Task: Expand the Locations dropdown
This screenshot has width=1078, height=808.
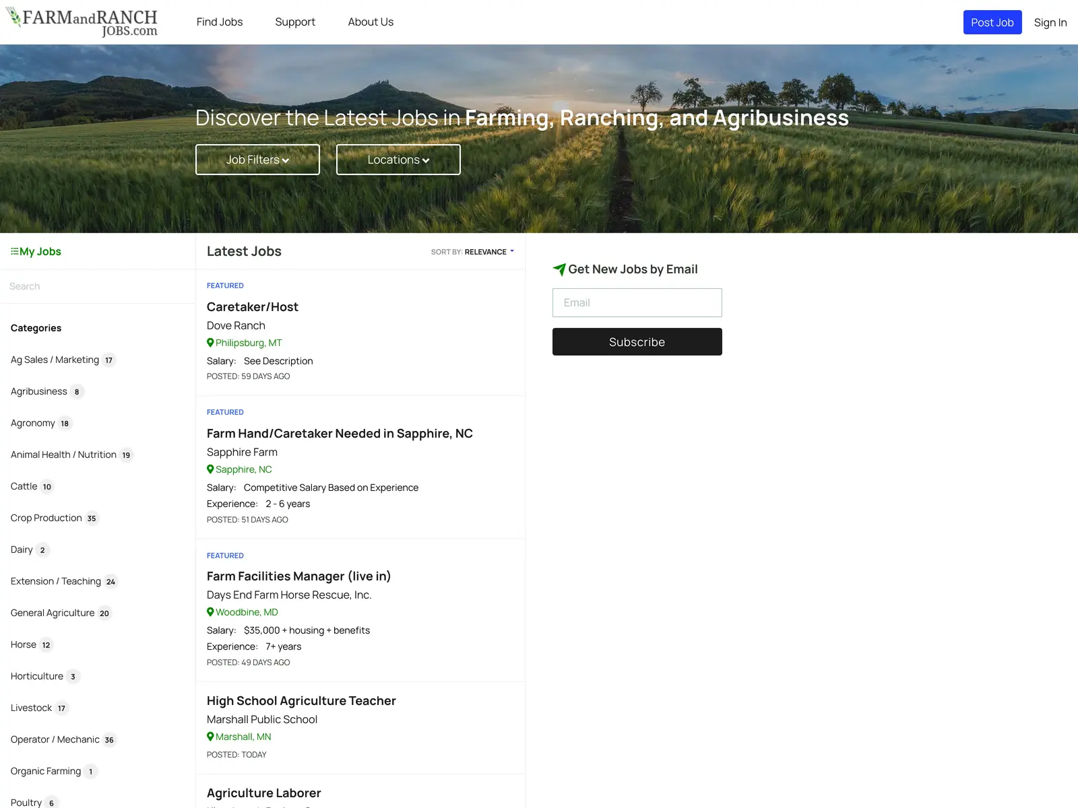Action: pyautogui.click(x=398, y=160)
